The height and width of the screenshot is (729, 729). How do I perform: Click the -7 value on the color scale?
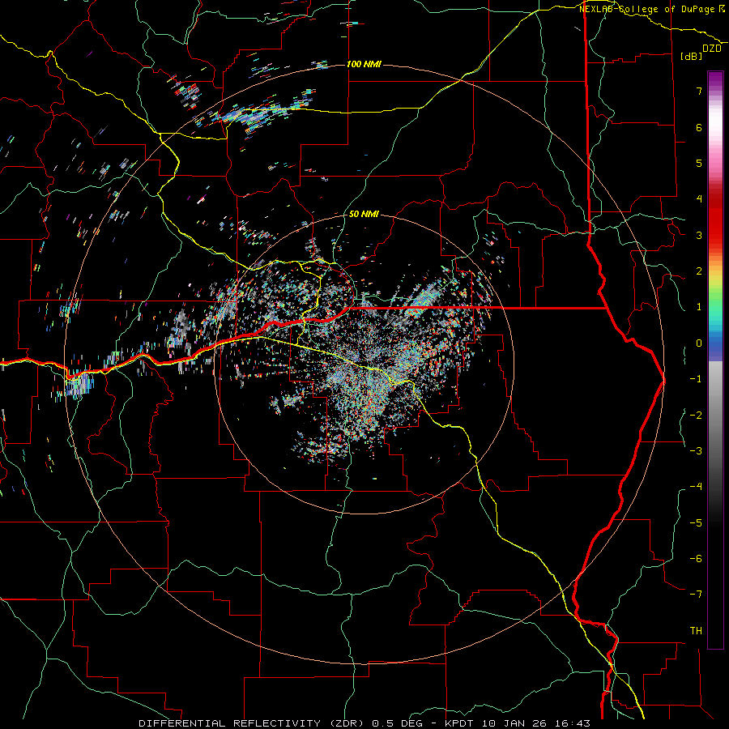tap(696, 595)
